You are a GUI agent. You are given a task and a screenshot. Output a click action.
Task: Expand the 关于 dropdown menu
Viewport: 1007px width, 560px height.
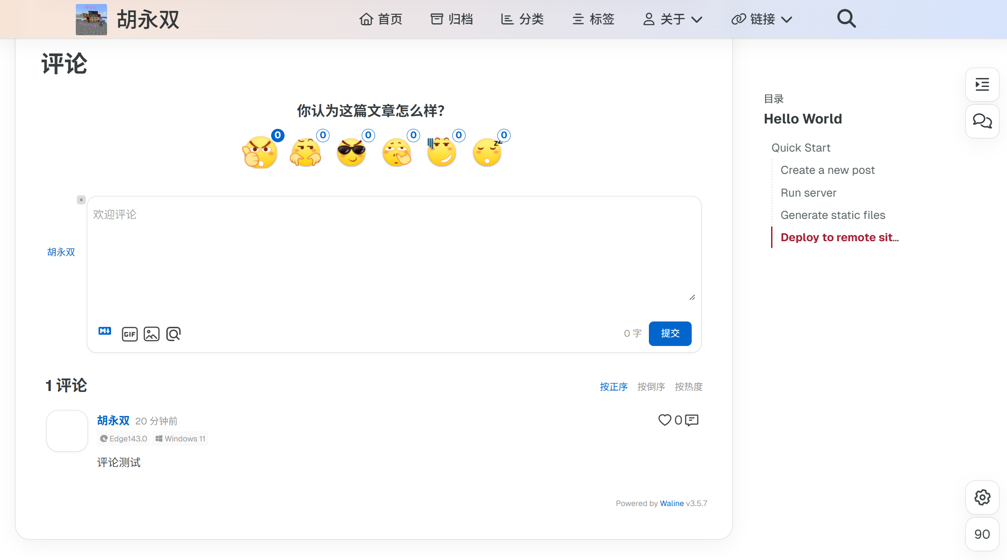[673, 19]
